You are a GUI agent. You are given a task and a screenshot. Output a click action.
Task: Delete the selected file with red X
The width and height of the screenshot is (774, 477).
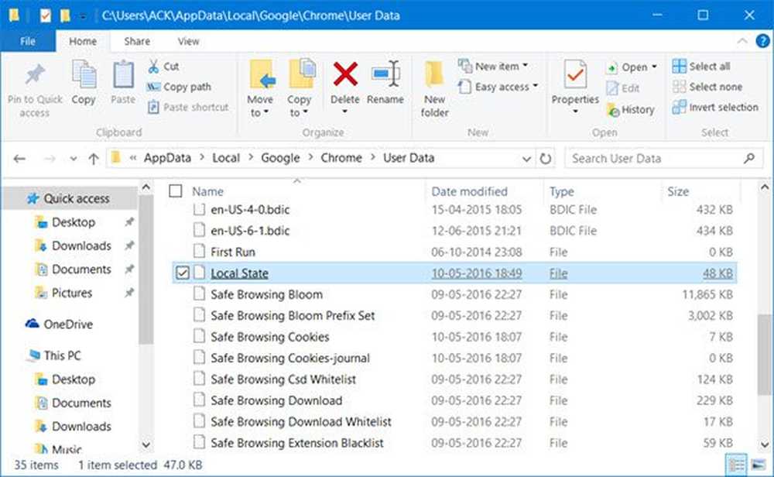pos(345,74)
